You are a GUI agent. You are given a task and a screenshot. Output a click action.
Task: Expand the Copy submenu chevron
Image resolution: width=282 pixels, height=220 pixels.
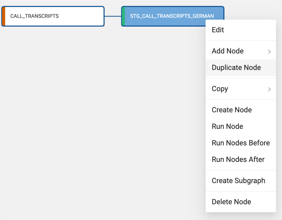(269, 89)
